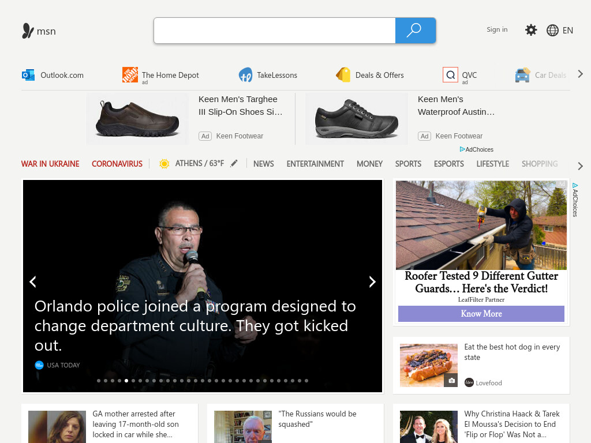591x443 pixels.
Task: Click the black lace-up shoe image
Action: 357,119
